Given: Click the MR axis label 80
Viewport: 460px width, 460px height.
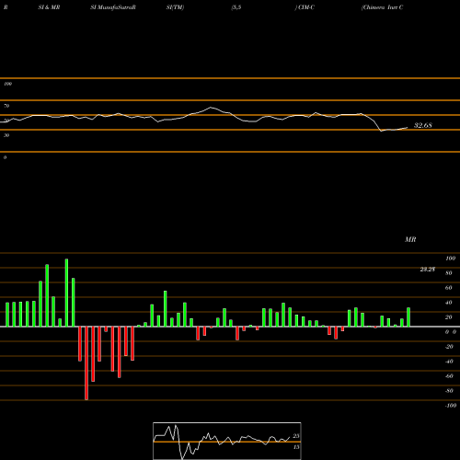Looking at the screenshot, I should (448, 273).
